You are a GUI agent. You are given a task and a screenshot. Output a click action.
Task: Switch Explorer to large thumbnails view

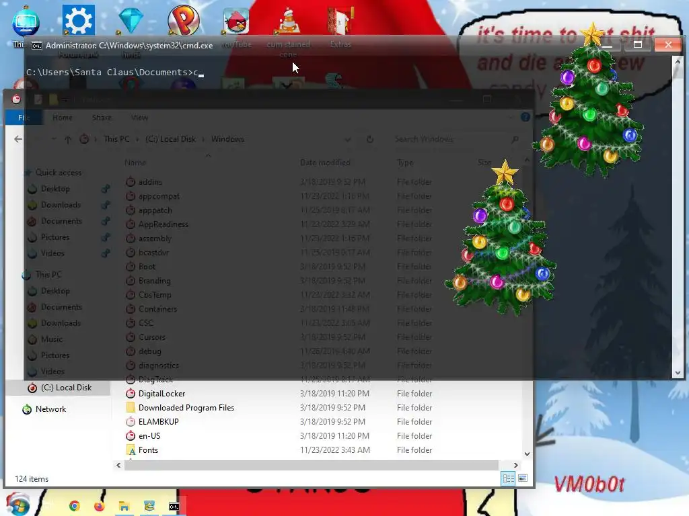coord(523,478)
